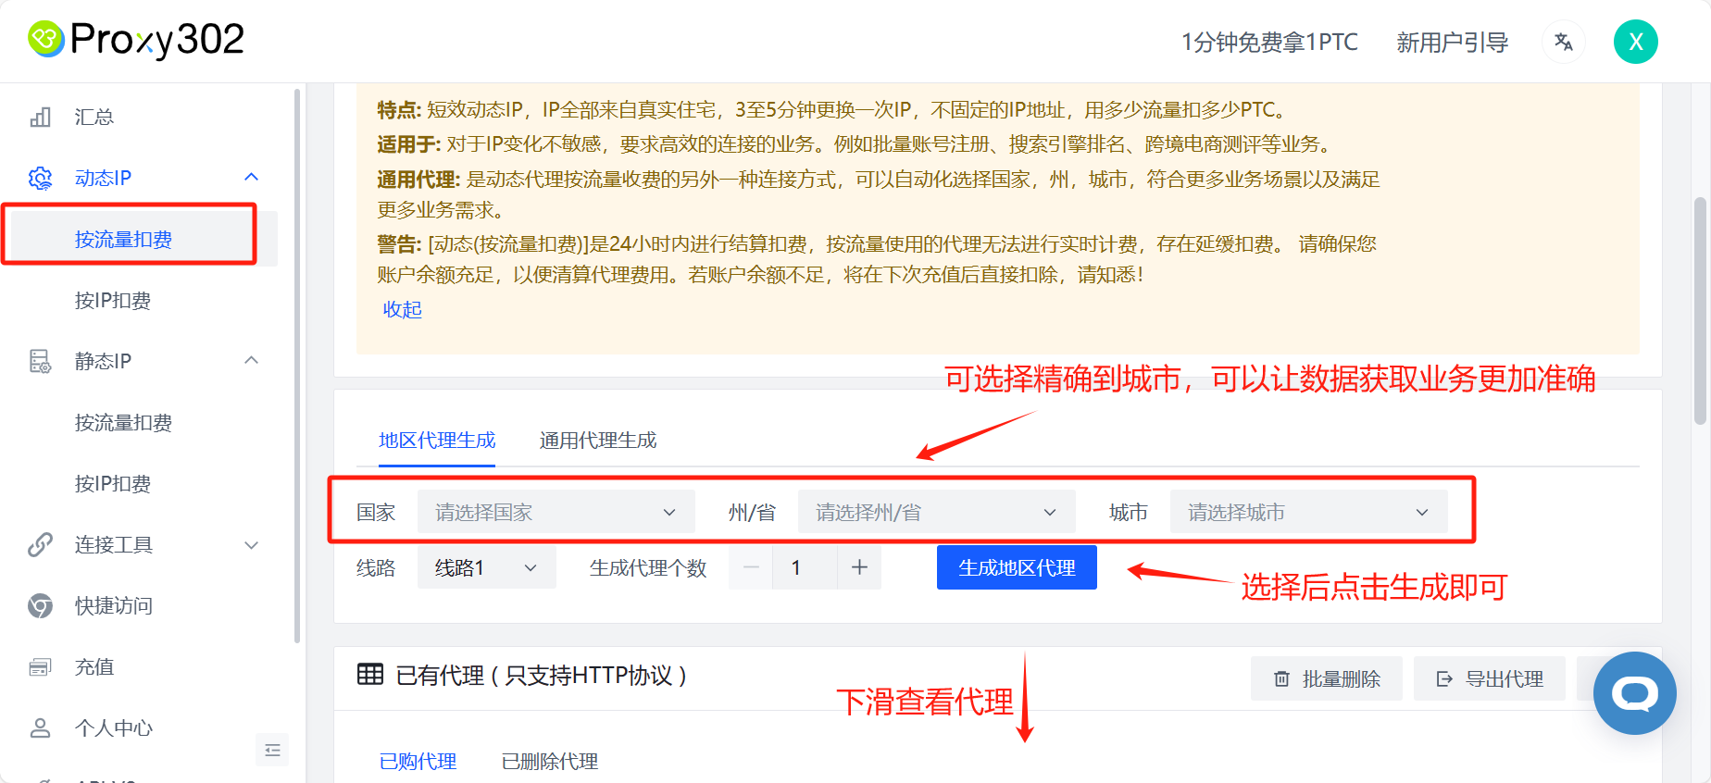Click the main page vertical scrollbar
The height and width of the screenshot is (783, 1711).
click(x=1700, y=310)
